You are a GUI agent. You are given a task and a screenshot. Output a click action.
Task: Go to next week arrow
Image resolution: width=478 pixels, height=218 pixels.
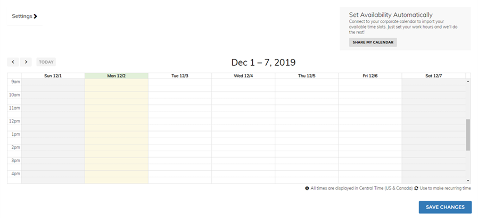pos(26,62)
